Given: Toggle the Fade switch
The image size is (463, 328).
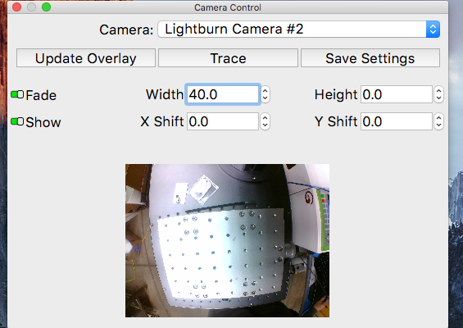Looking at the screenshot, I should coord(17,94).
